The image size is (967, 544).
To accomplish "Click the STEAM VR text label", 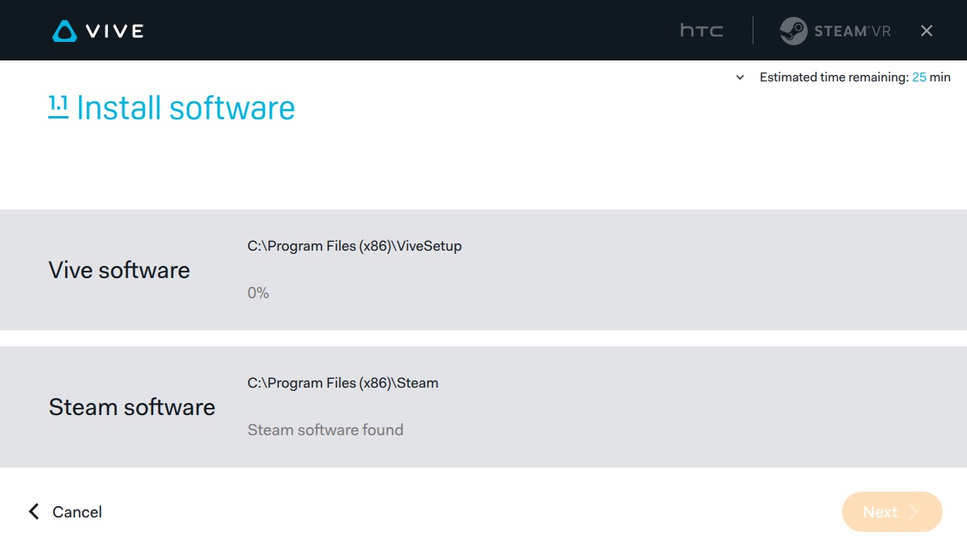I will click(852, 31).
